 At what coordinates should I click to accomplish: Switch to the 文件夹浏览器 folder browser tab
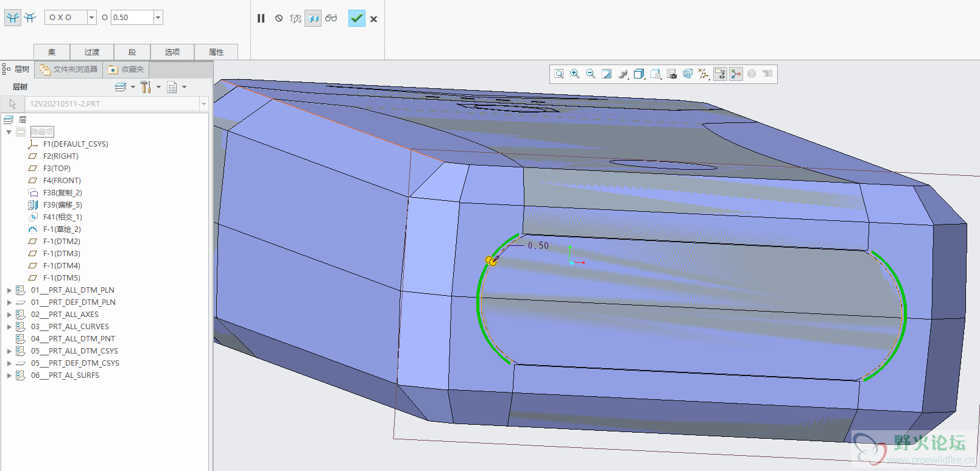point(69,69)
